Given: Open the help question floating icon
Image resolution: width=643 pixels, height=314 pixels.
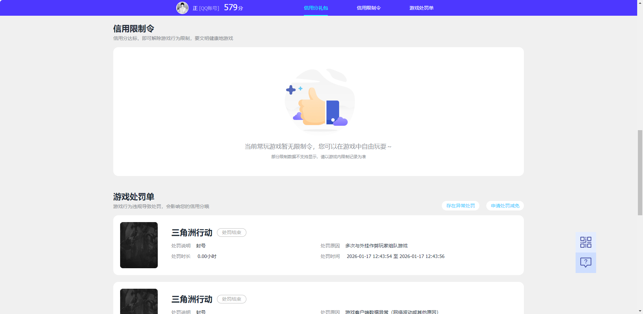Looking at the screenshot, I should click(586, 262).
